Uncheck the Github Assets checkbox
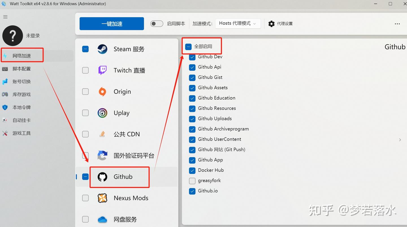Screen dimensions: 407x227 (192, 88)
